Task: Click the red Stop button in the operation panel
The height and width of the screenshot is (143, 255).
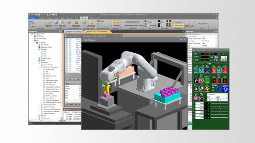Action: click(x=214, y=70)
